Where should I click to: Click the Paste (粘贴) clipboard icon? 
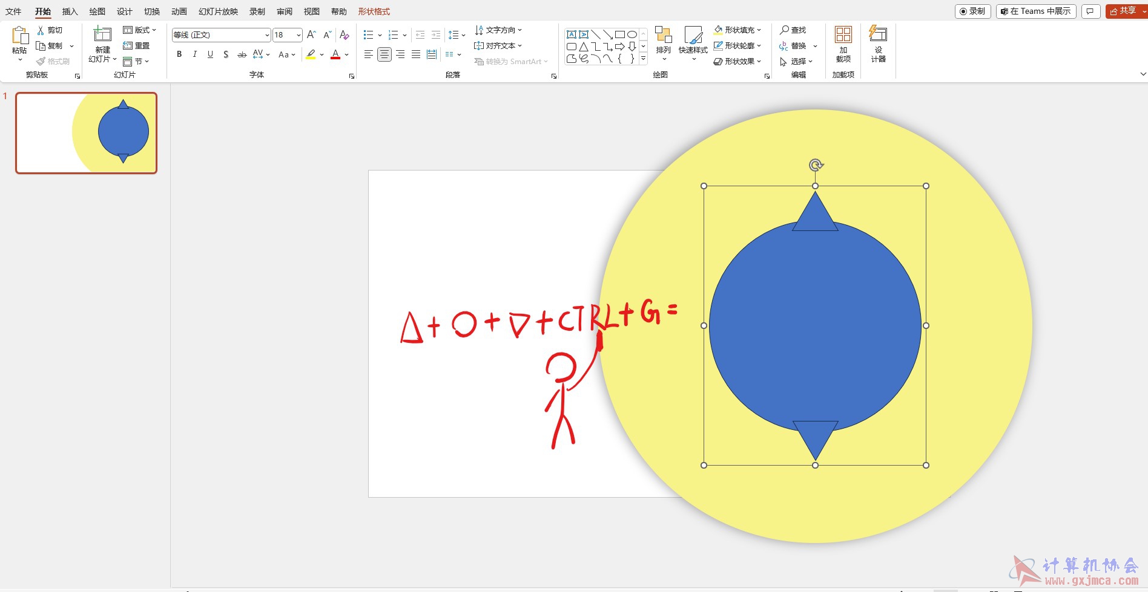tap(19, 36)
